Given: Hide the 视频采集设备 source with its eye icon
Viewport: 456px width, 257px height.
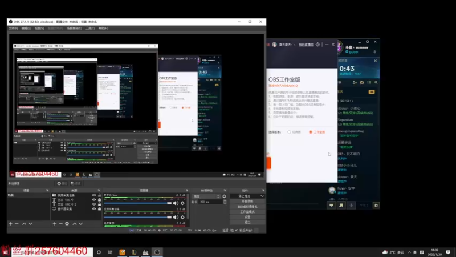Looking at the screenshot, I should click(x=94, y=195).
